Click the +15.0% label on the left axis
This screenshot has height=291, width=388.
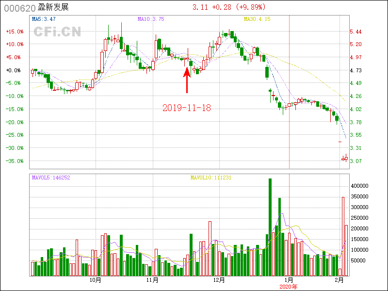14,32
